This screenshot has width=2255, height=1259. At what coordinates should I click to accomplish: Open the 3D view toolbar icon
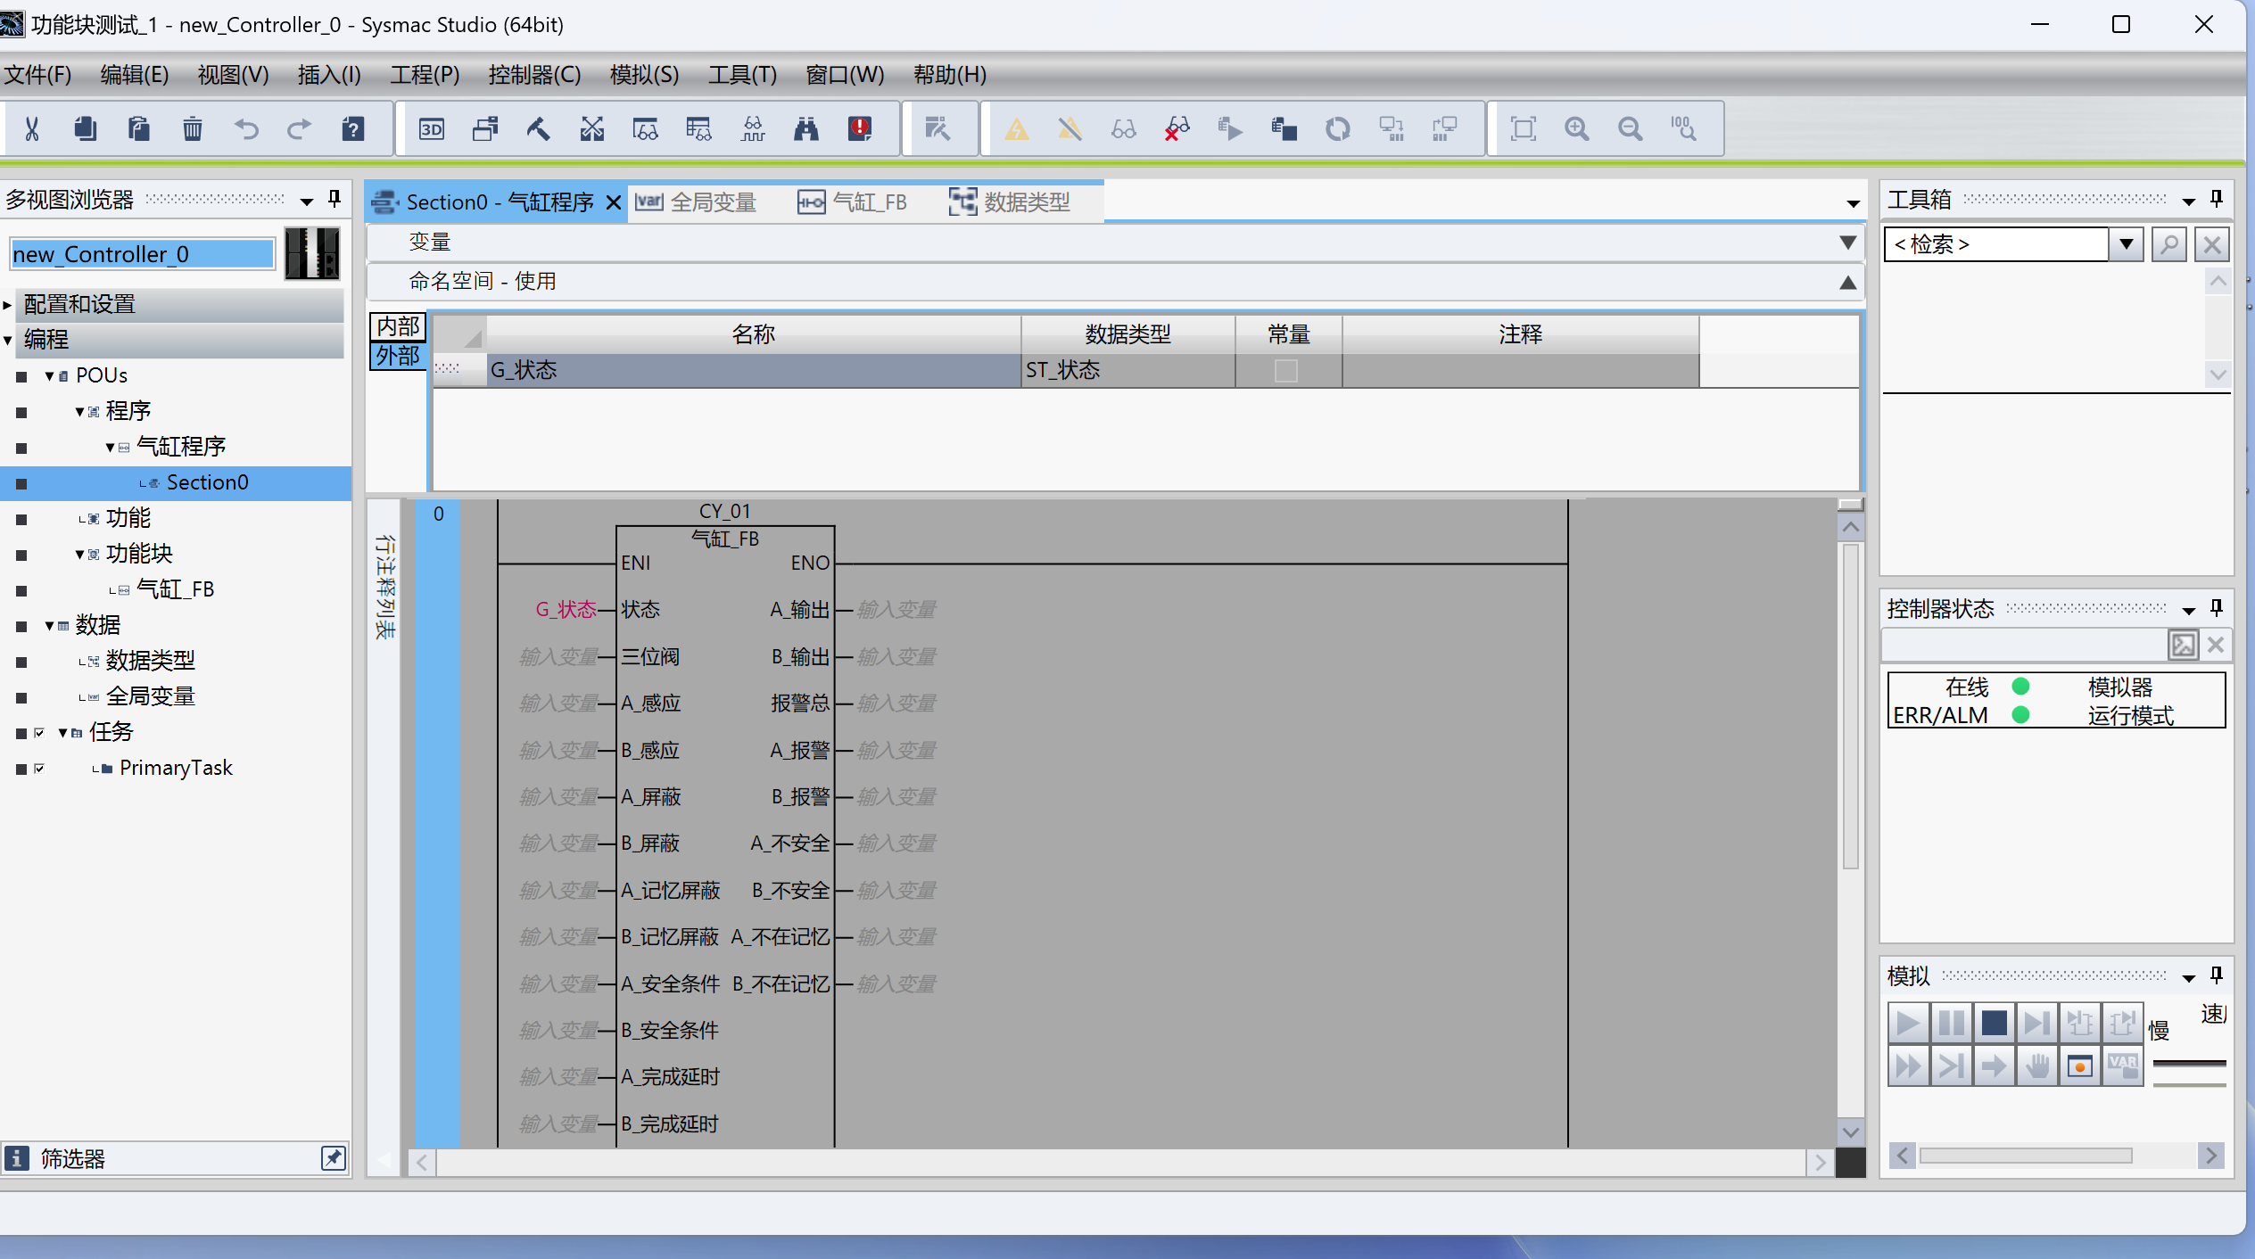[432, 129]
